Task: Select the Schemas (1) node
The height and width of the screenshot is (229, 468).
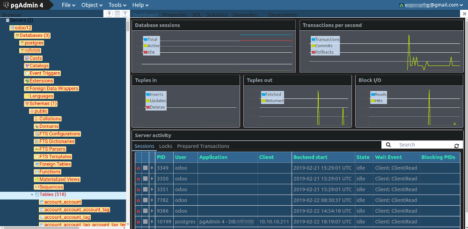Action: (x=41, y=104)
